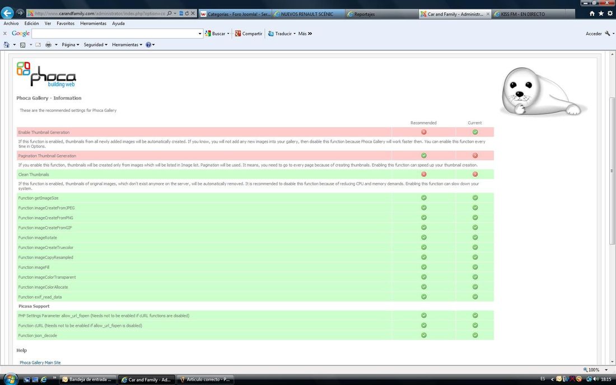Click the new empty tab button
Viewport: 616px width, 385px height.
(x=570, y=14)
